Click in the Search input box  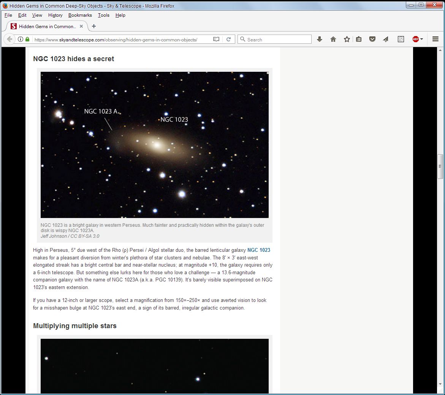pyautogui.click(x=277, y=39)
